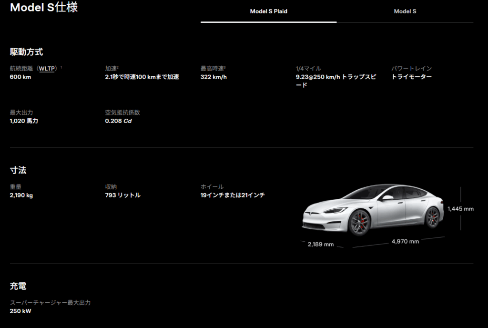Viewport: 488px width, 328px height.
Task: Click the 1,445 mm height dimension
Action: pos(461,209)
